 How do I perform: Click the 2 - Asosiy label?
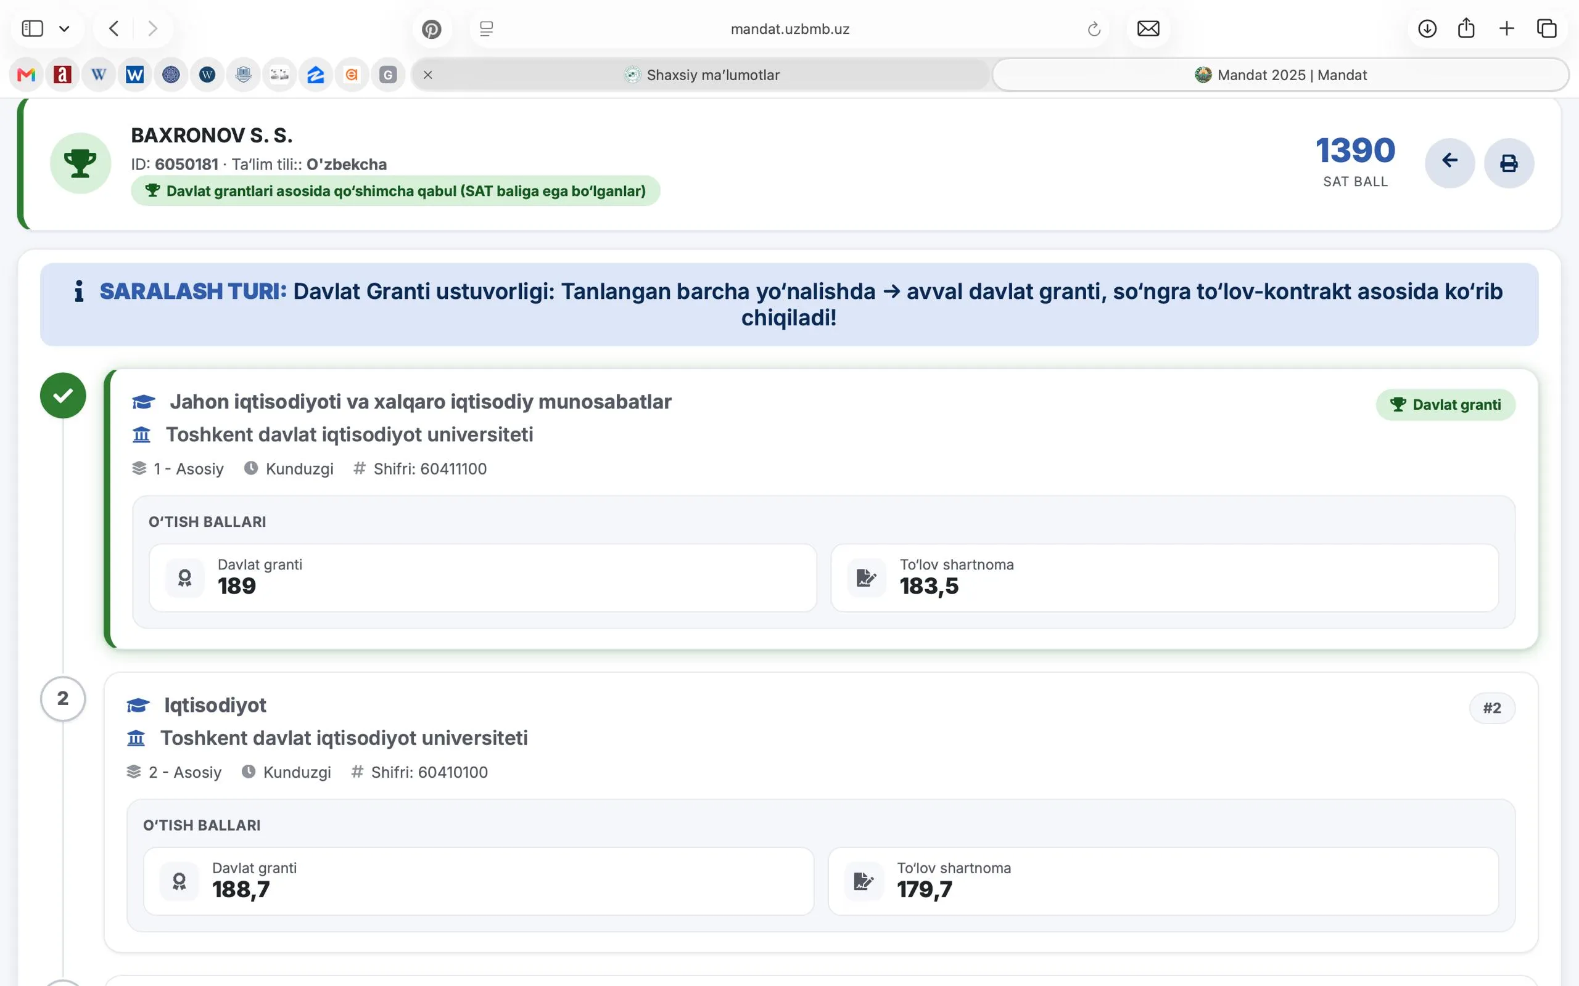pos(184,772)
